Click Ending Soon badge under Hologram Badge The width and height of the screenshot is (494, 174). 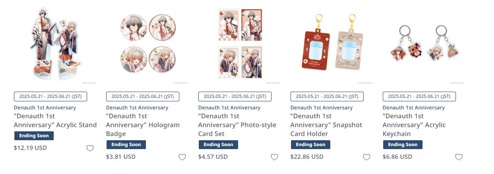[x=126, y=145]
